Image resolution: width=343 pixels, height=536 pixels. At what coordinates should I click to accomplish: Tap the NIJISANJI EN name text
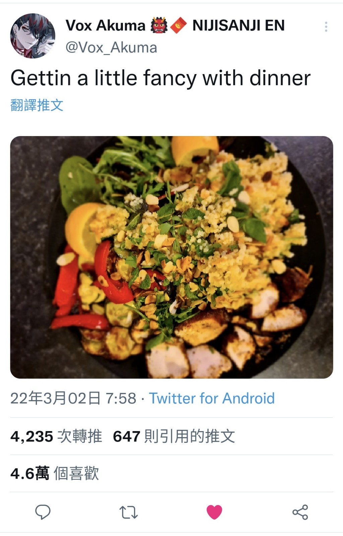point(238,25)
